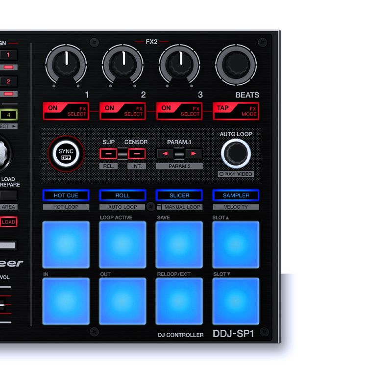Switch pads to HOT CUE mode
392x392 pixels.
coord(66,195)
